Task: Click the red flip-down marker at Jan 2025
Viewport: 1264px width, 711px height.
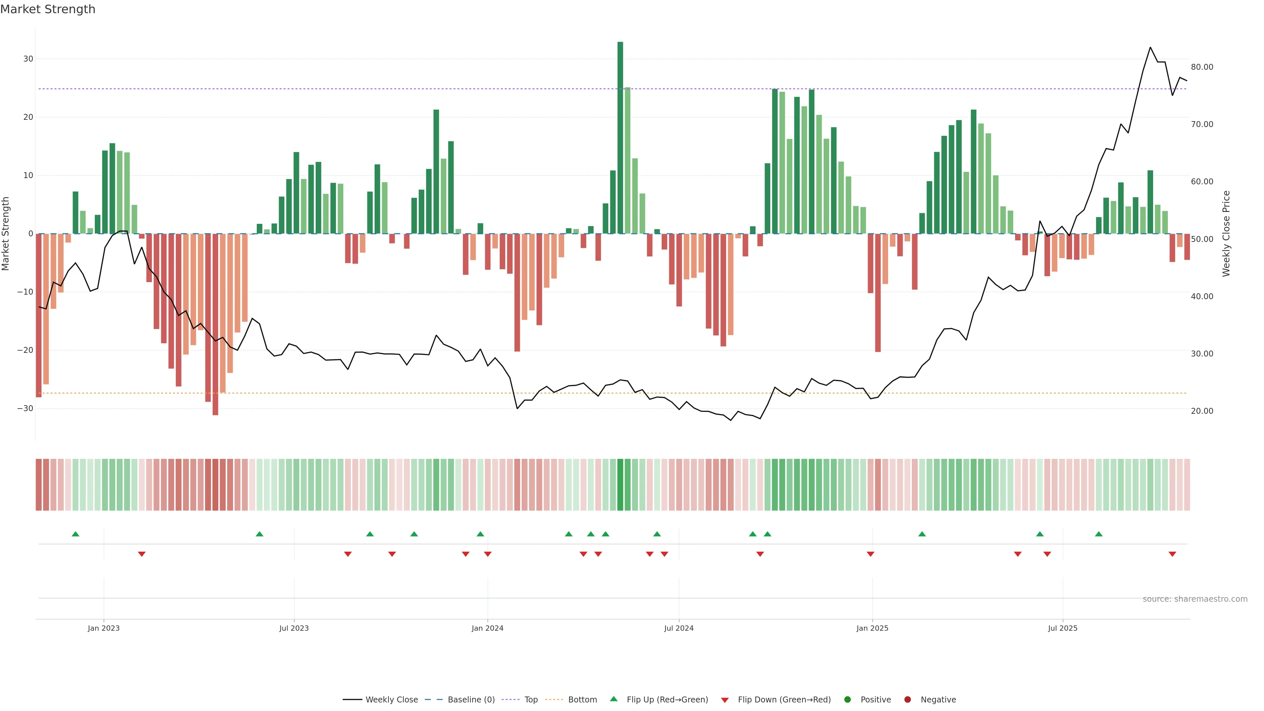Action: tap(870, 554)
